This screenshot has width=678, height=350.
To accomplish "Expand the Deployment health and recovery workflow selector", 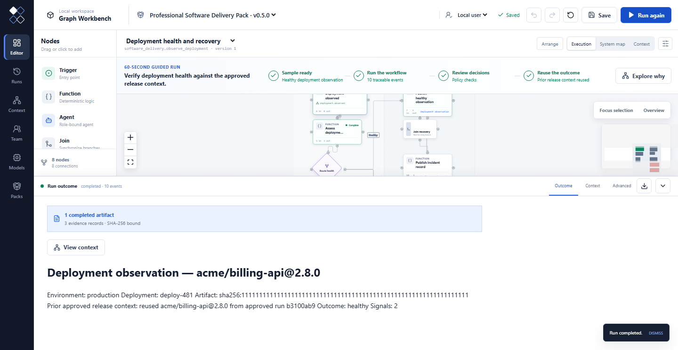I will 181,41.
